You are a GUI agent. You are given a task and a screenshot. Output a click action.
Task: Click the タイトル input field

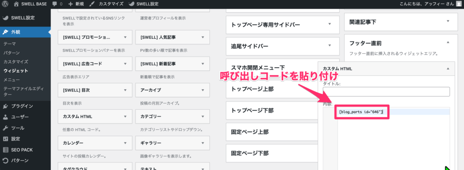point(386,92)
